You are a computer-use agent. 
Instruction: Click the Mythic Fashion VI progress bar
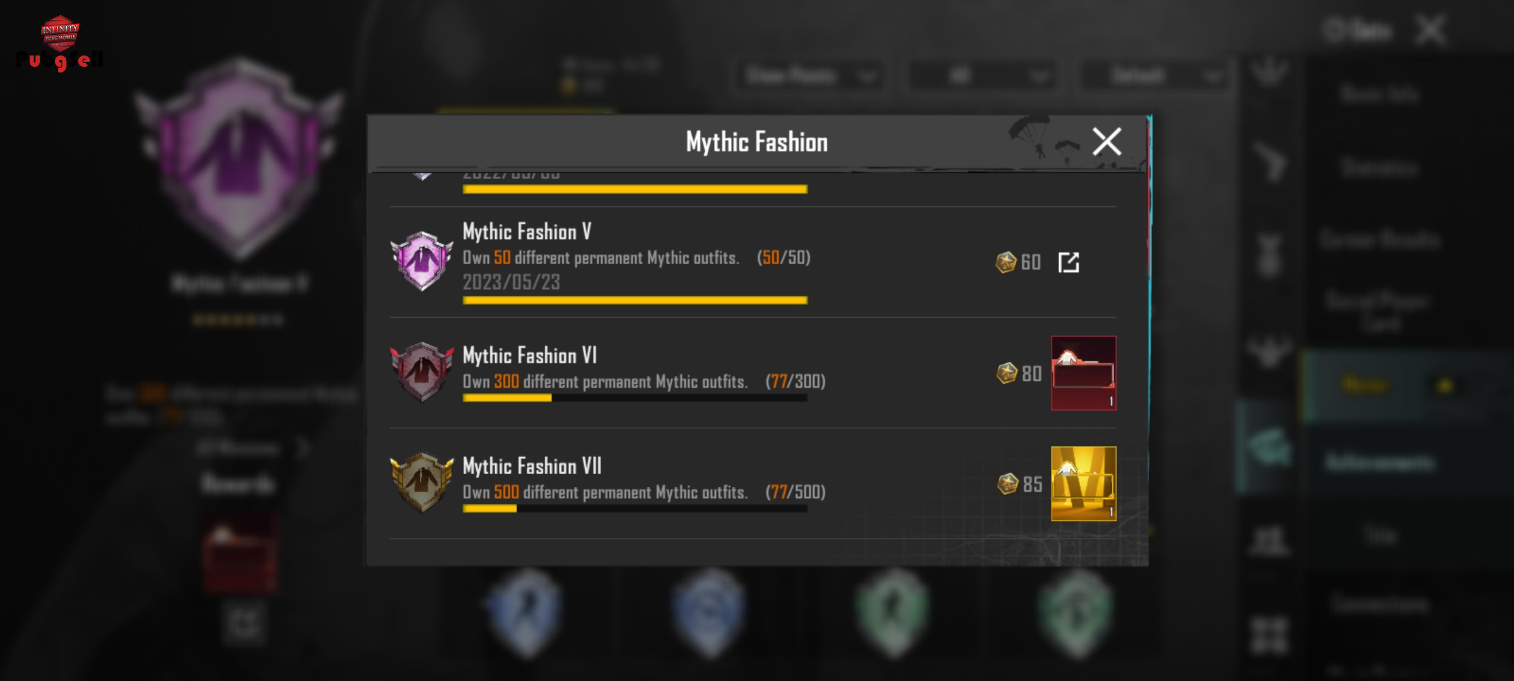pos(635,398)
